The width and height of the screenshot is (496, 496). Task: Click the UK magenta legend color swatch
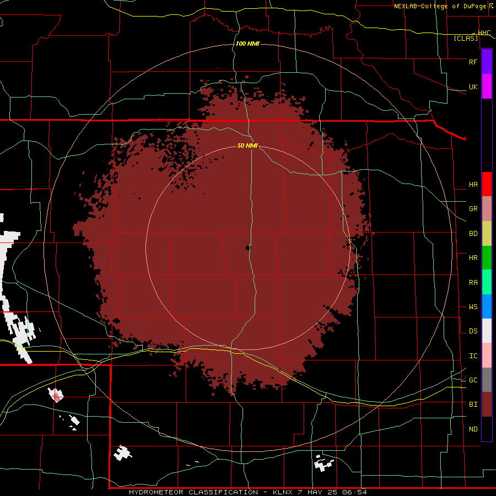pyautogui.click(x=487, y=87)
